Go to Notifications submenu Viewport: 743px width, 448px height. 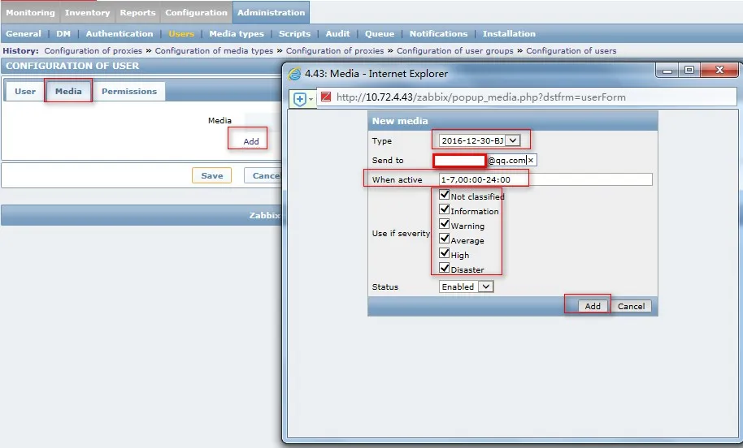[438, 33]
